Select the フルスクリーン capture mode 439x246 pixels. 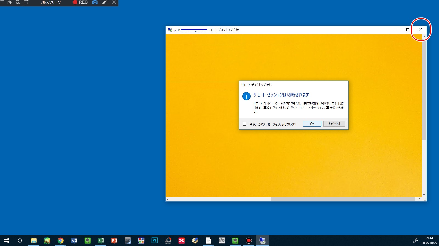(50, 2)
